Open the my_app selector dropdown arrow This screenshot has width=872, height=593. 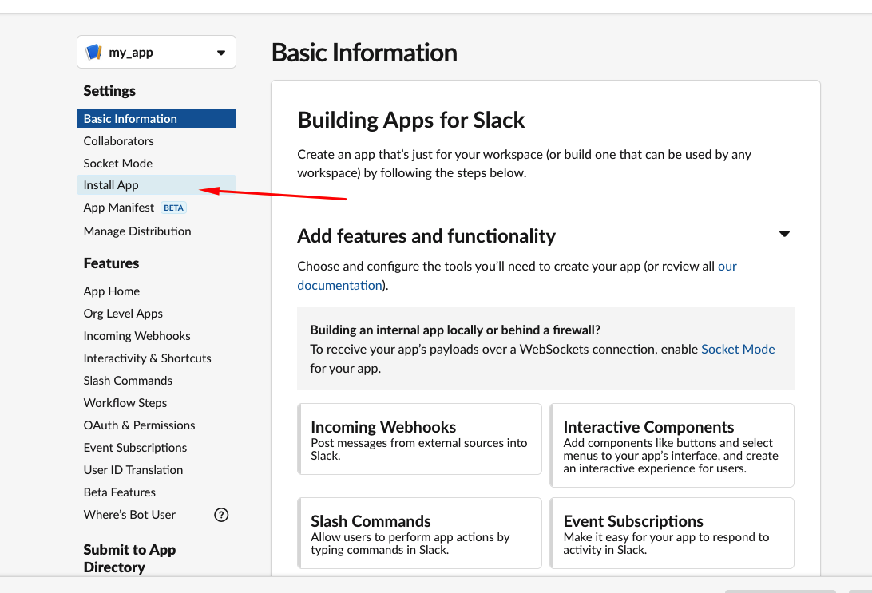[221, 53]
